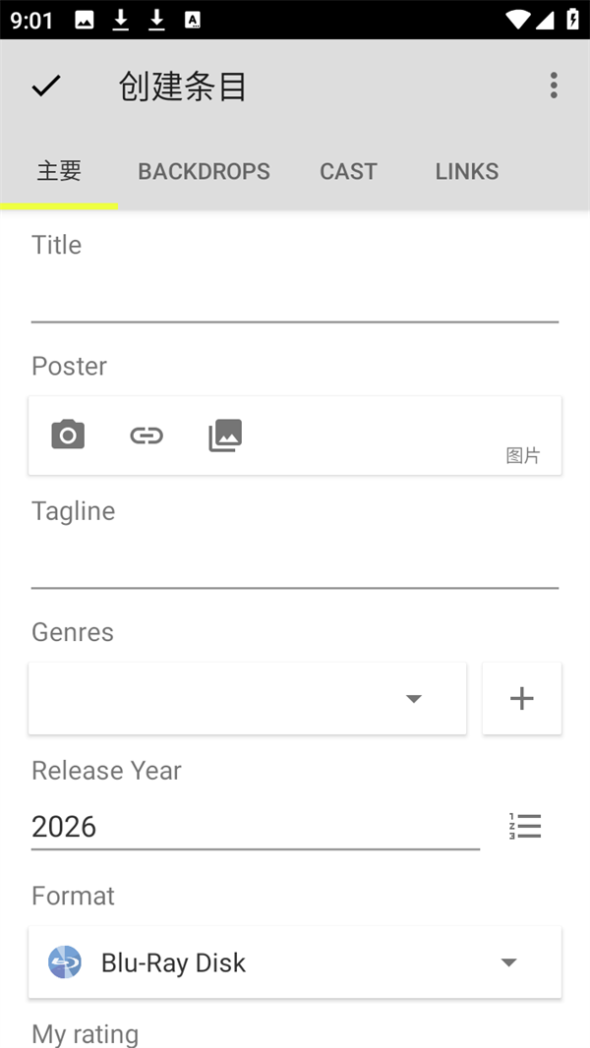This screenshot has width=590, height=1048.
Task: Add a new genre with plus button
Action: point(521,699)
